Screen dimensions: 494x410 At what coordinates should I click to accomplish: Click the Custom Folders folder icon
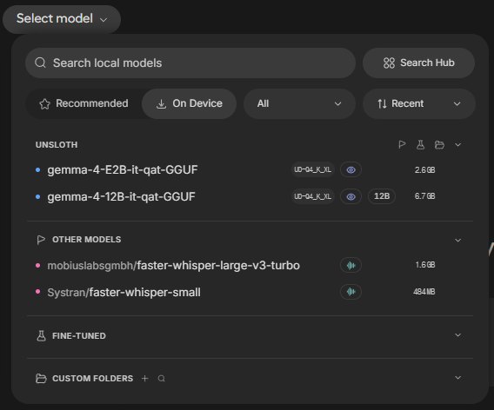coord(41,378)
